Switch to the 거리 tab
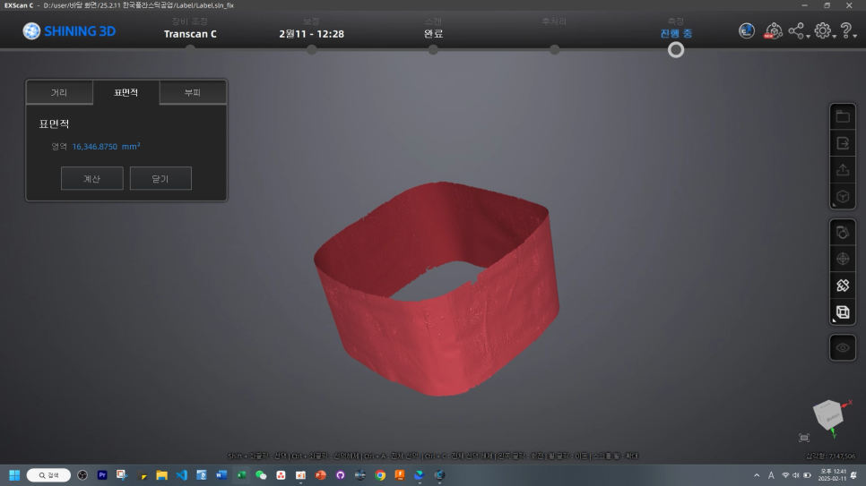The height and width of the screenshot is (486, 866). click(x=59, y=92)
